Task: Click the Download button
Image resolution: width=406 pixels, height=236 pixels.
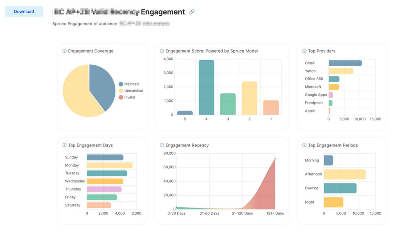Action: [24, 11]
